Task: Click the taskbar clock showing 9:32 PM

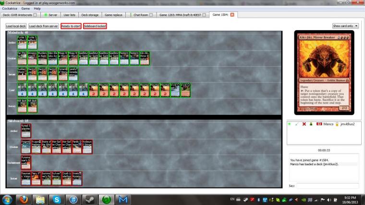Action: point(350,200)
